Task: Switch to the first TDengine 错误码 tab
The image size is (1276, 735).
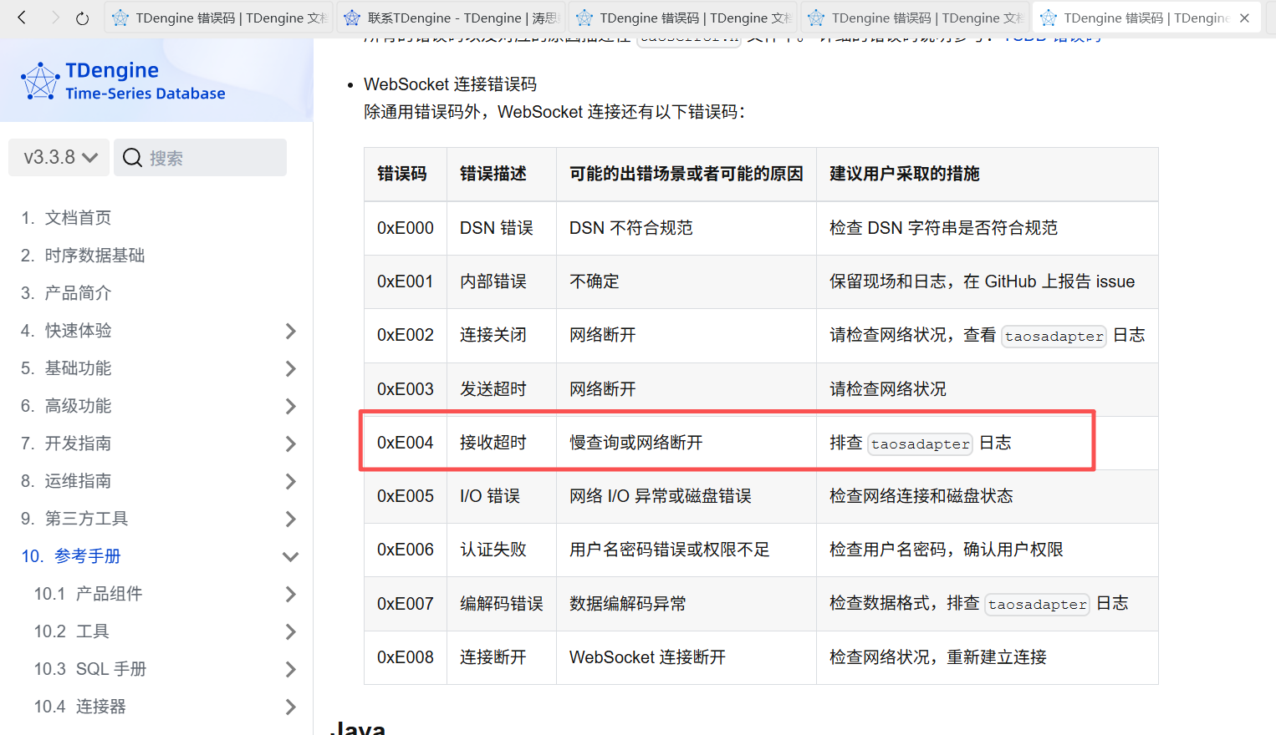Action: pos(219,18)
